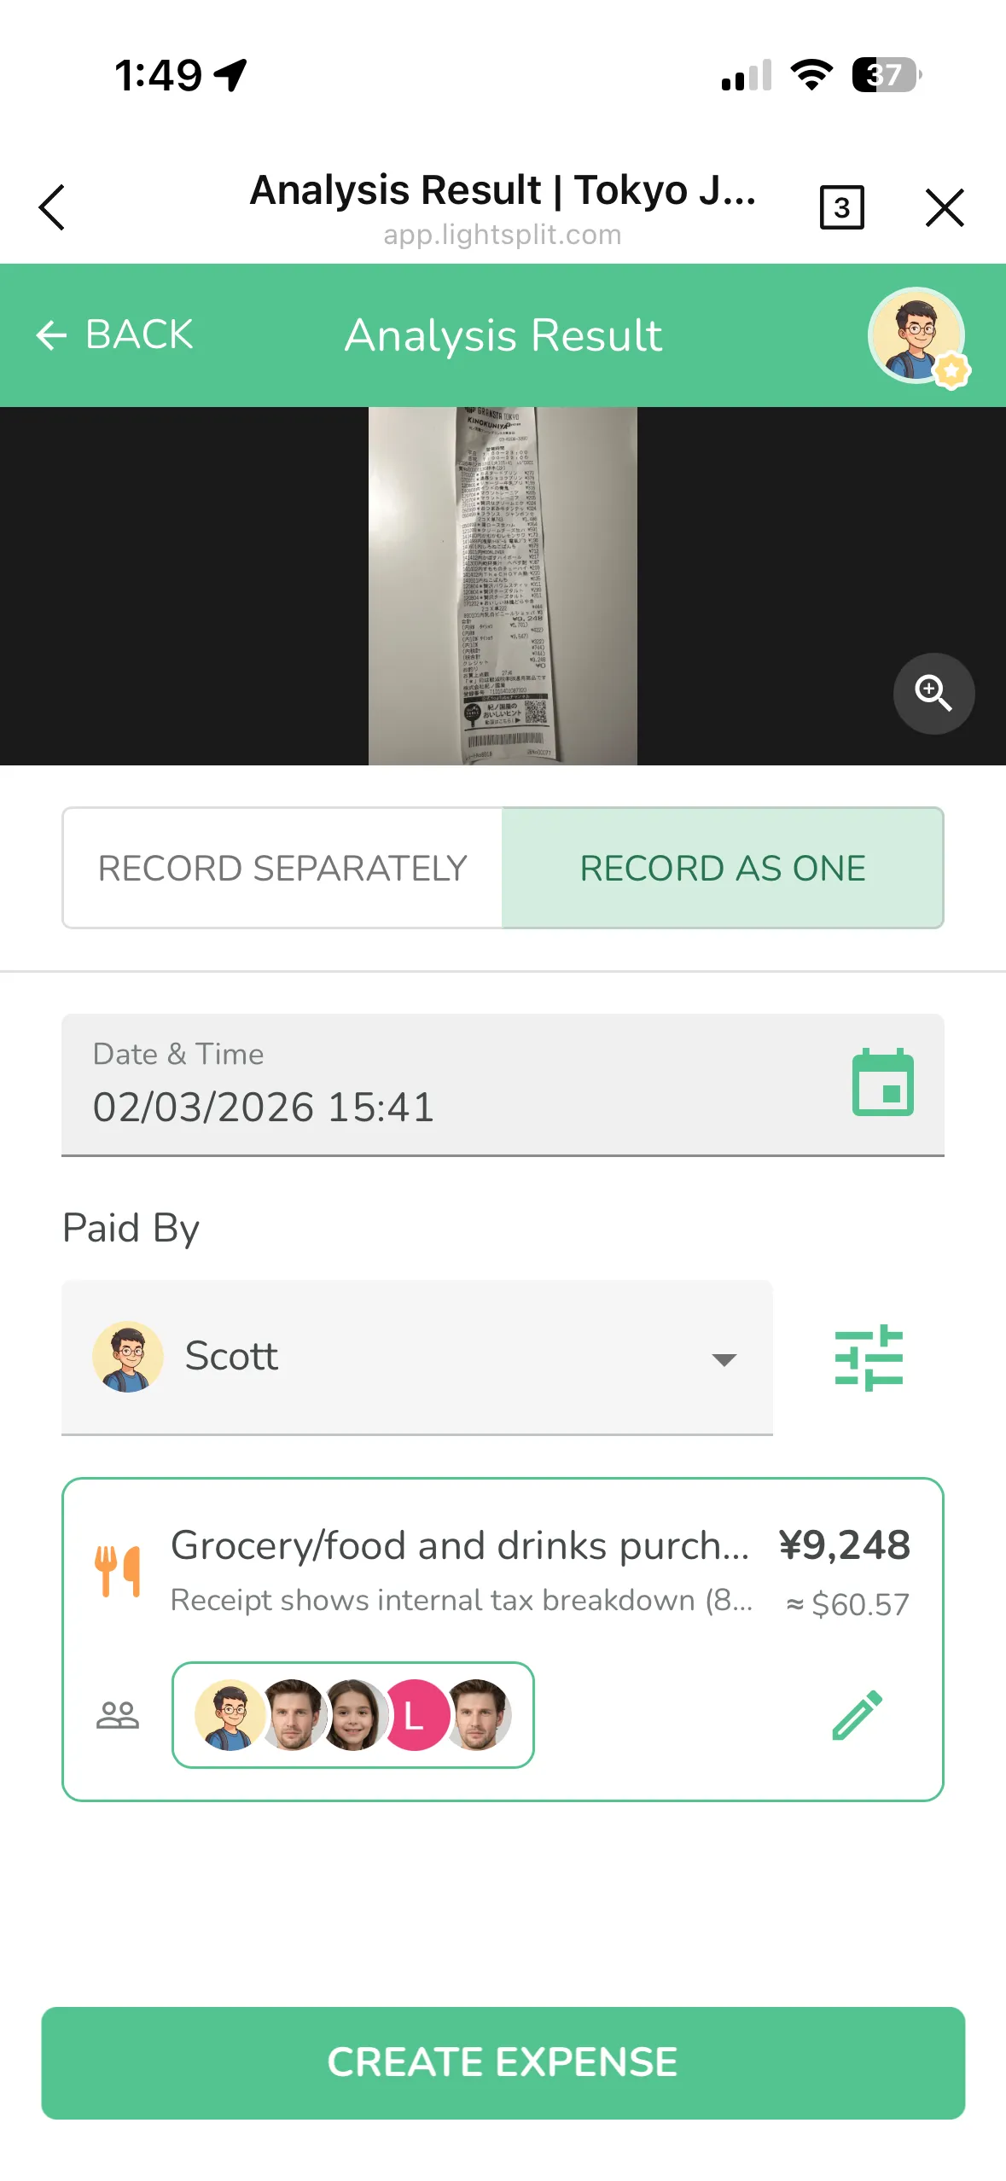Open the browser tabs counter icon
Screen dimensions: 1006x2181
pos(841,207)
